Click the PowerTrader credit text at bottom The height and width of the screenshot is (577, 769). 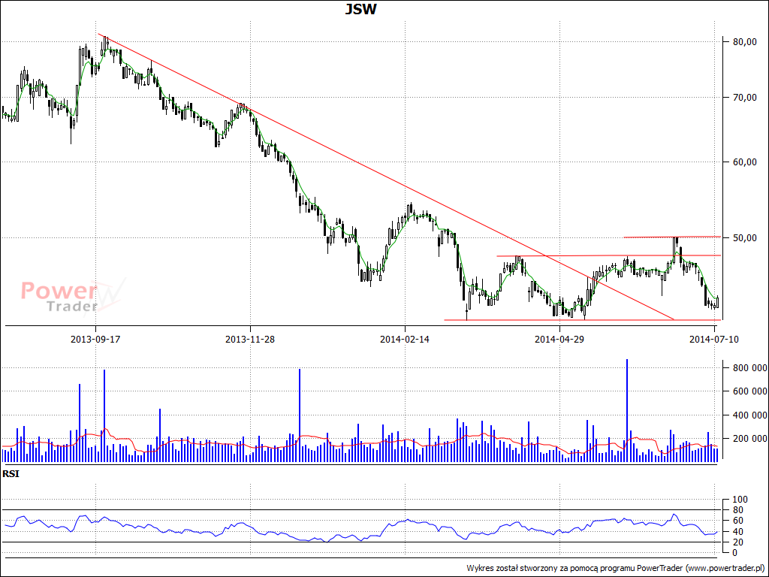pyautogui.click(x=616, y=568)
